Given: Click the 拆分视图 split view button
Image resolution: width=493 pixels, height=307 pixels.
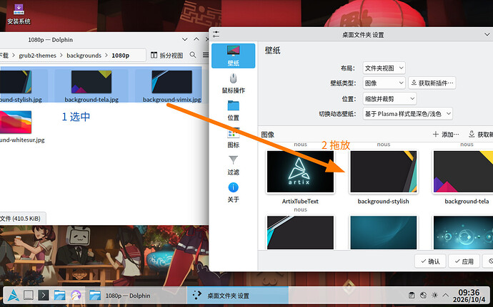Looking at the screenshot, I should (x=166, y=55).
